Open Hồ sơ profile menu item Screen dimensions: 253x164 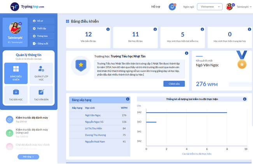42,21
